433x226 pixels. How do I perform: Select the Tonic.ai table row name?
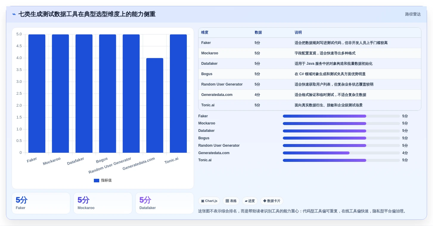pyautogui.click(x=208, y=105)
